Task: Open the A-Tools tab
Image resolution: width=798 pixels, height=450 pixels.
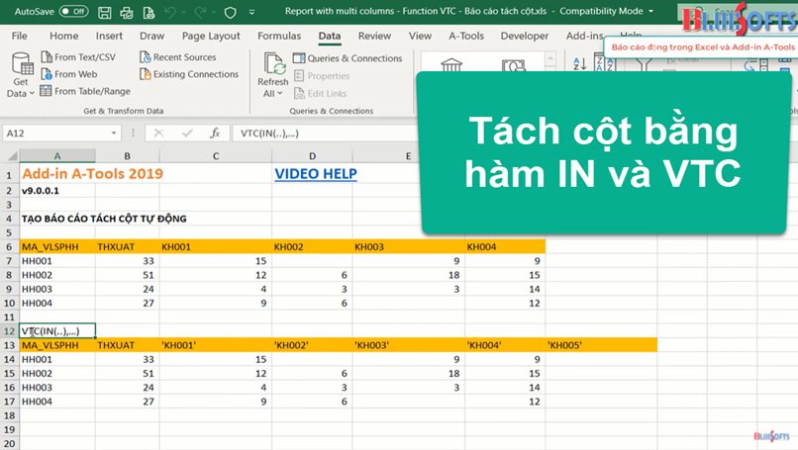Action: 466,36
